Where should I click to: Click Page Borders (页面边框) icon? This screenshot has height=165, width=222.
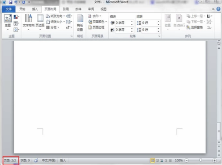[x=96, y=27]
